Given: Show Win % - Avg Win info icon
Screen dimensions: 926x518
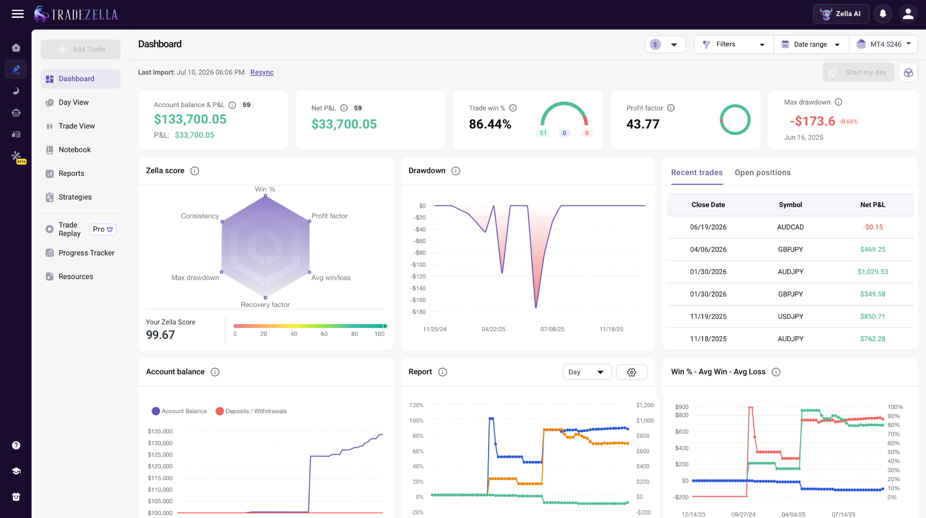Looking at the screenshot, I should tap(776, 372).
